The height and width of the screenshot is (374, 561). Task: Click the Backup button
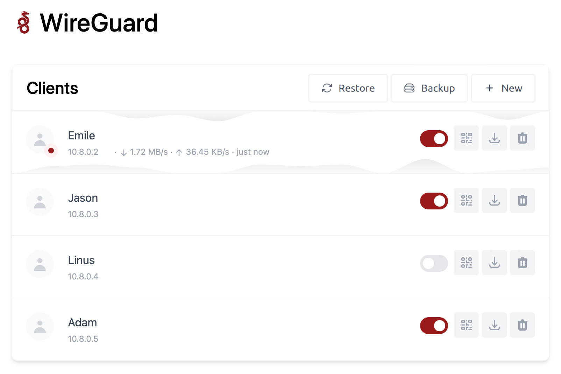pos(429,88)
